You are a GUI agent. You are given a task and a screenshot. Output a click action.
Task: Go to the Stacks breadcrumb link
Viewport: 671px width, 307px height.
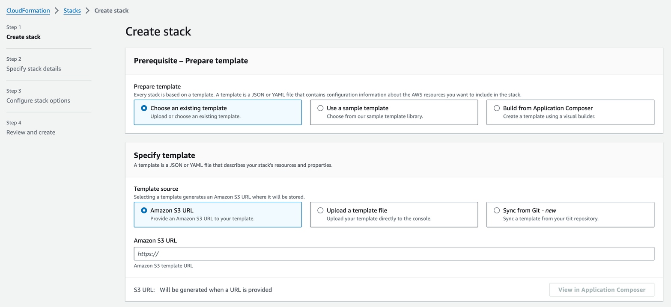click(72, 10)
